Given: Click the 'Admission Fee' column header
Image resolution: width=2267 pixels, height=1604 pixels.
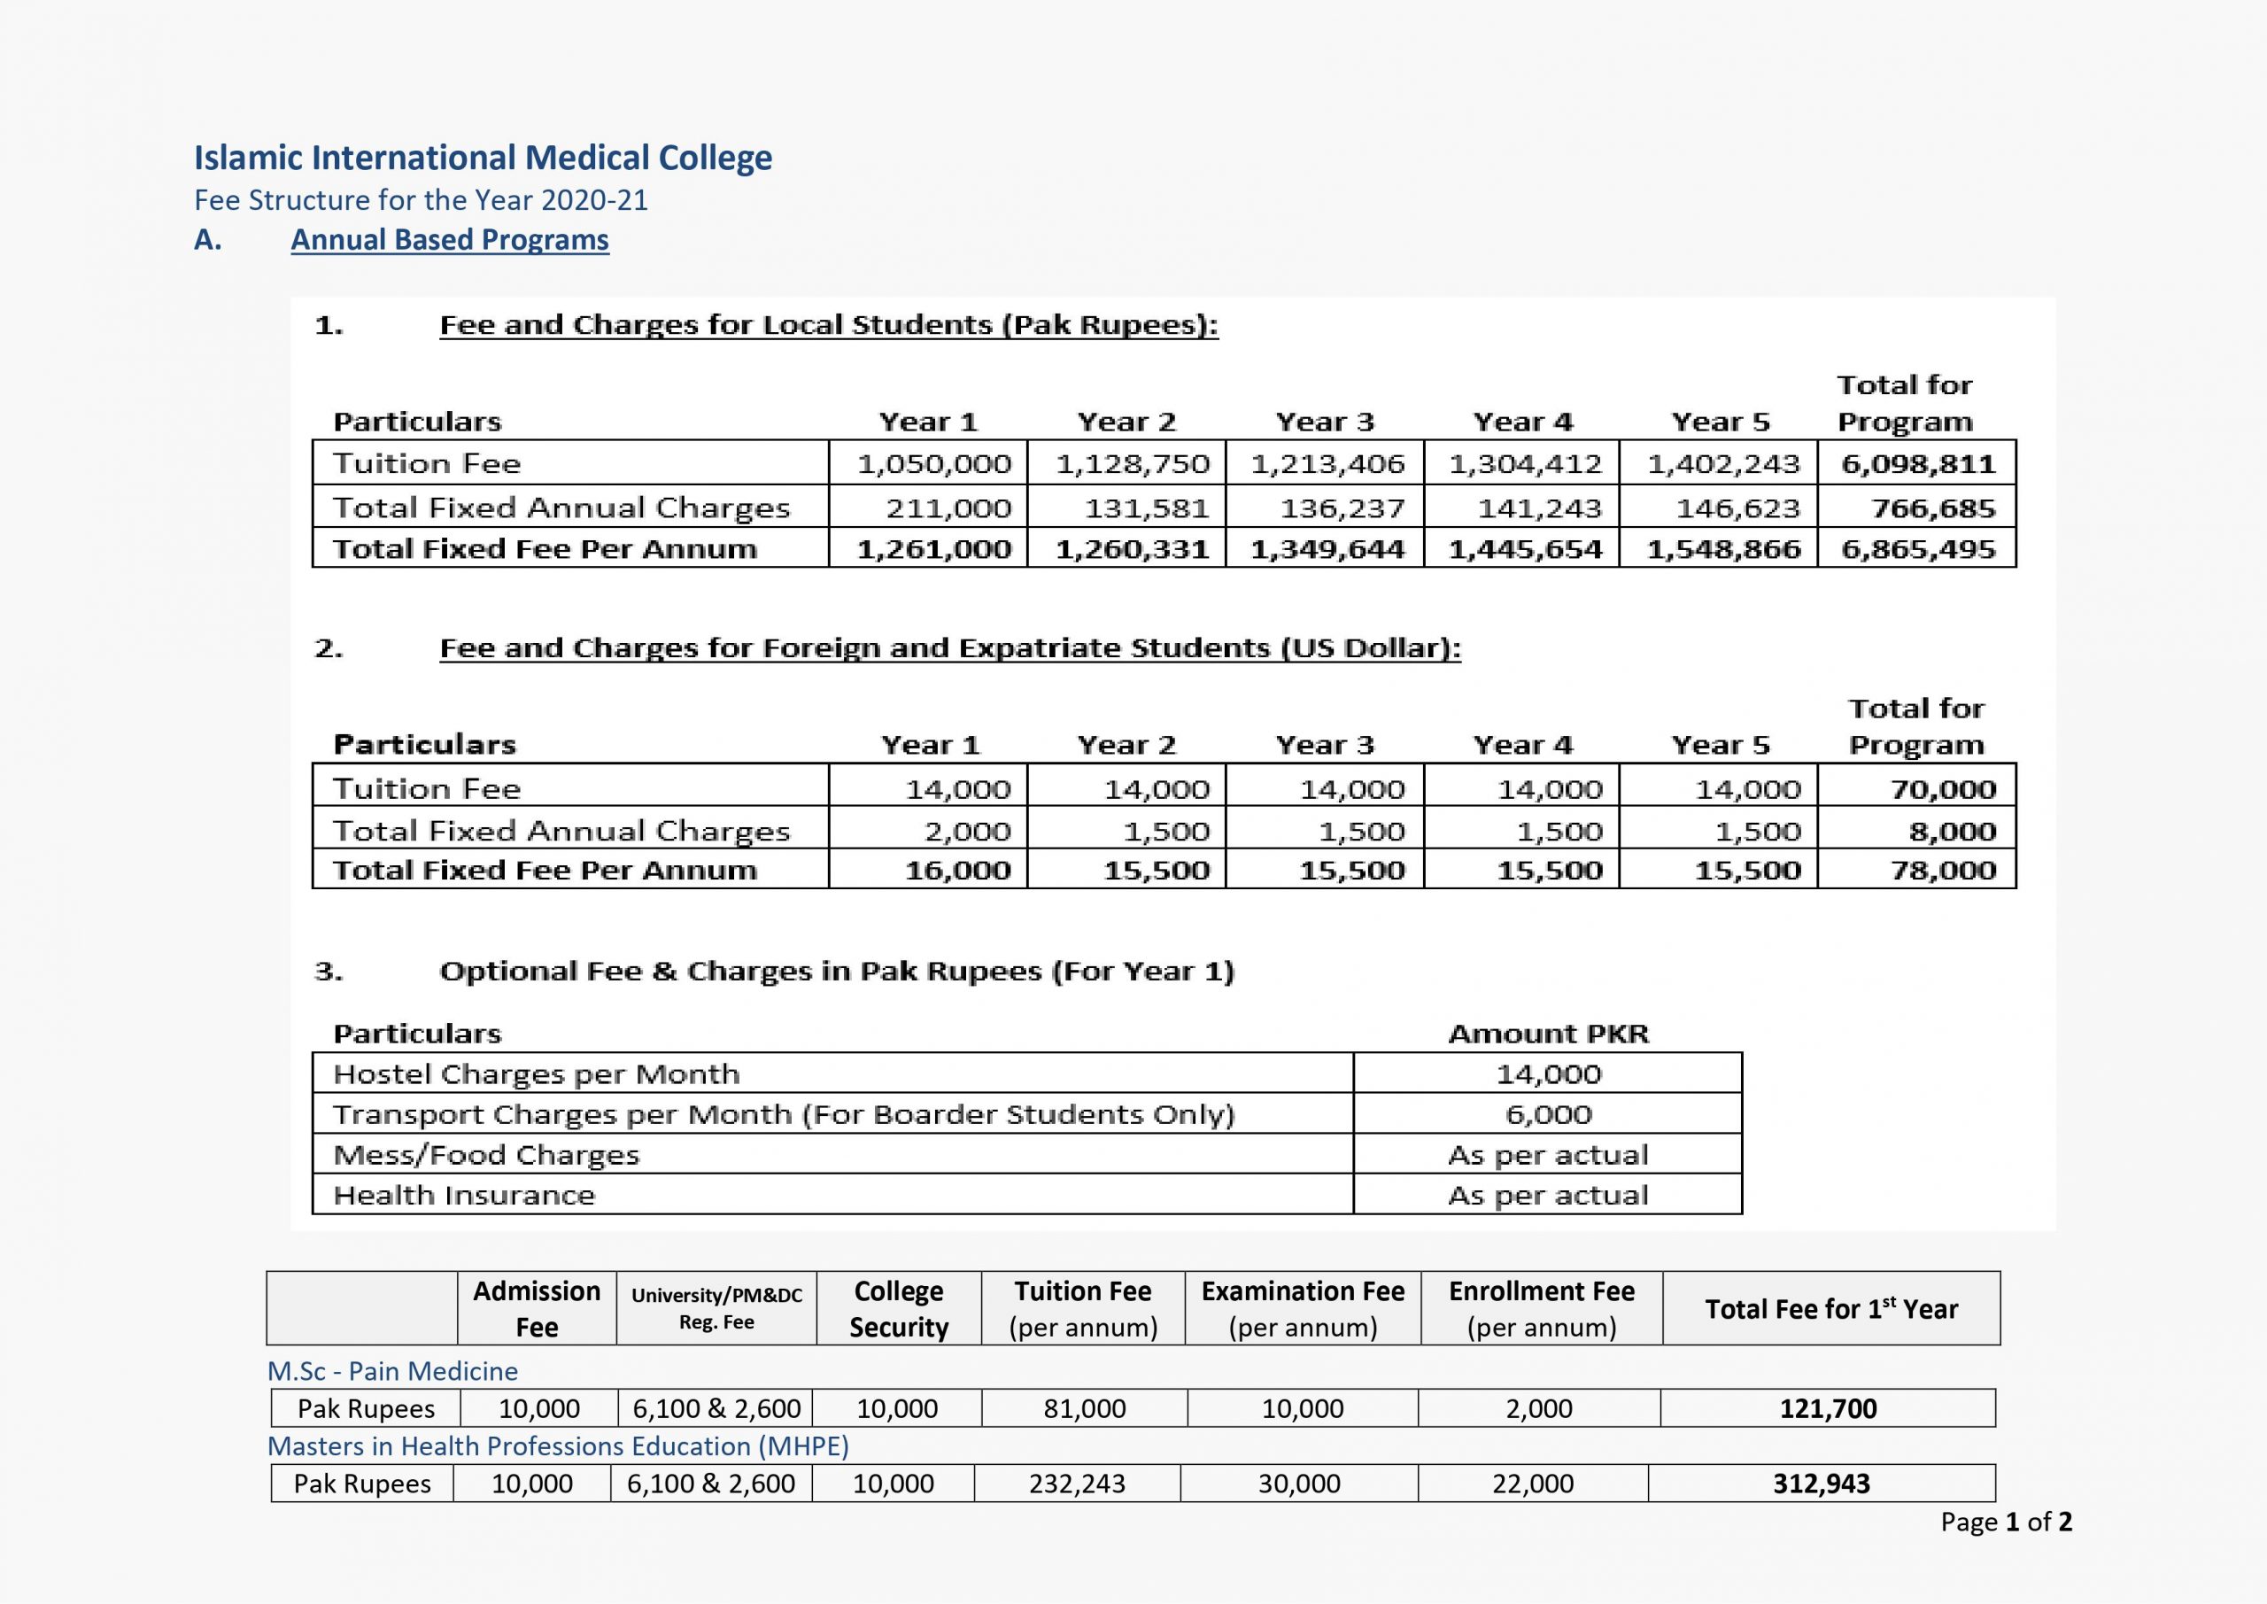Looking at the screenshot, I should click(x=538, y=1309).
